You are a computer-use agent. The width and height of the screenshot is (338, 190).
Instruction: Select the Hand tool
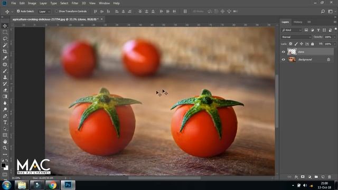click(x=5, y=141)
